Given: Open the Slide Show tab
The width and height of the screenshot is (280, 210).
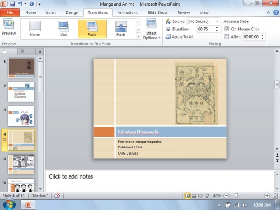Looking at the screenshot, I should click(157, 12).
